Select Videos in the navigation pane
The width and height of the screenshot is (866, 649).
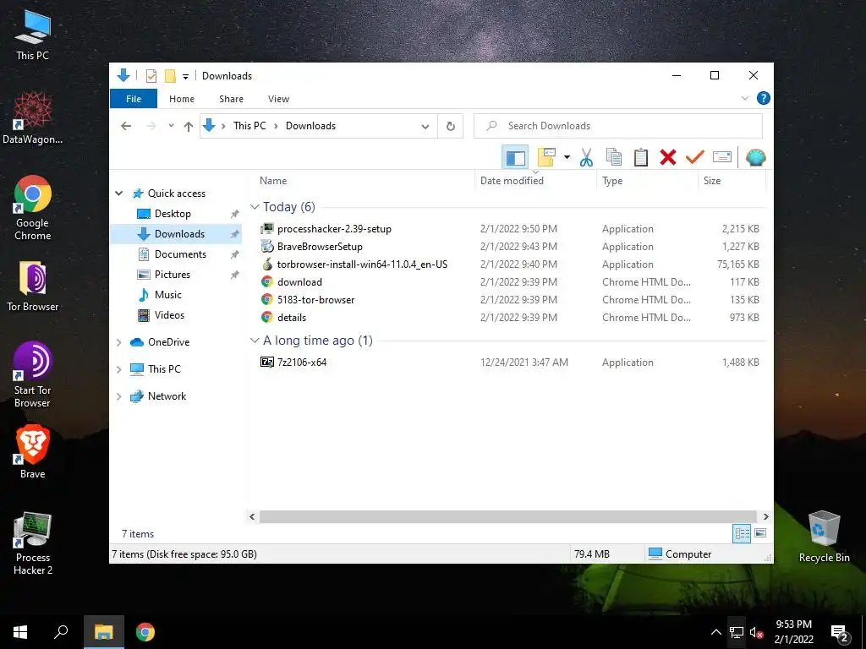tap(169, 315)
